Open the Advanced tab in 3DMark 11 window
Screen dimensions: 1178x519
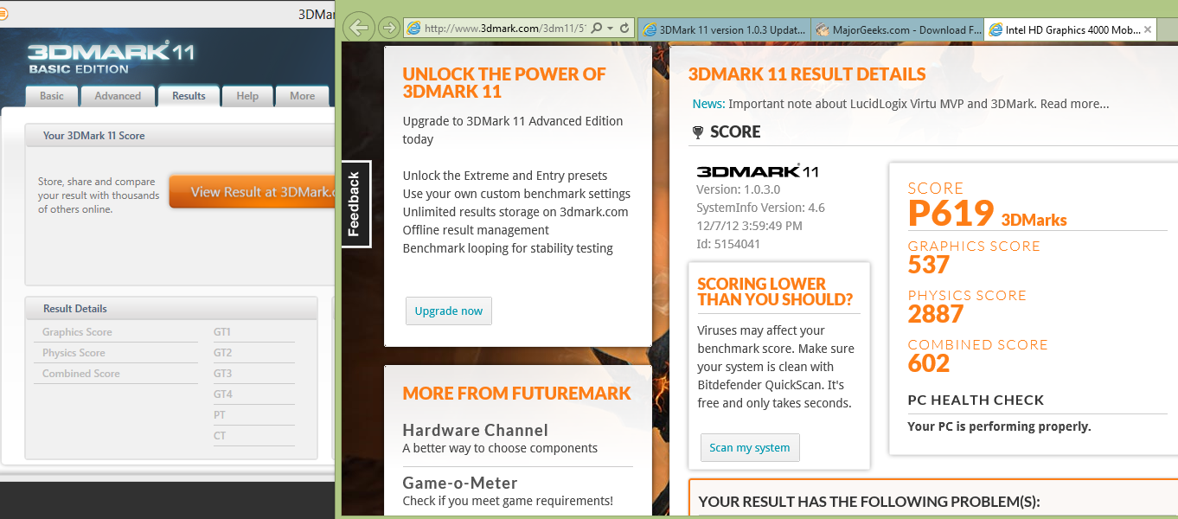[x=118, y=96]
